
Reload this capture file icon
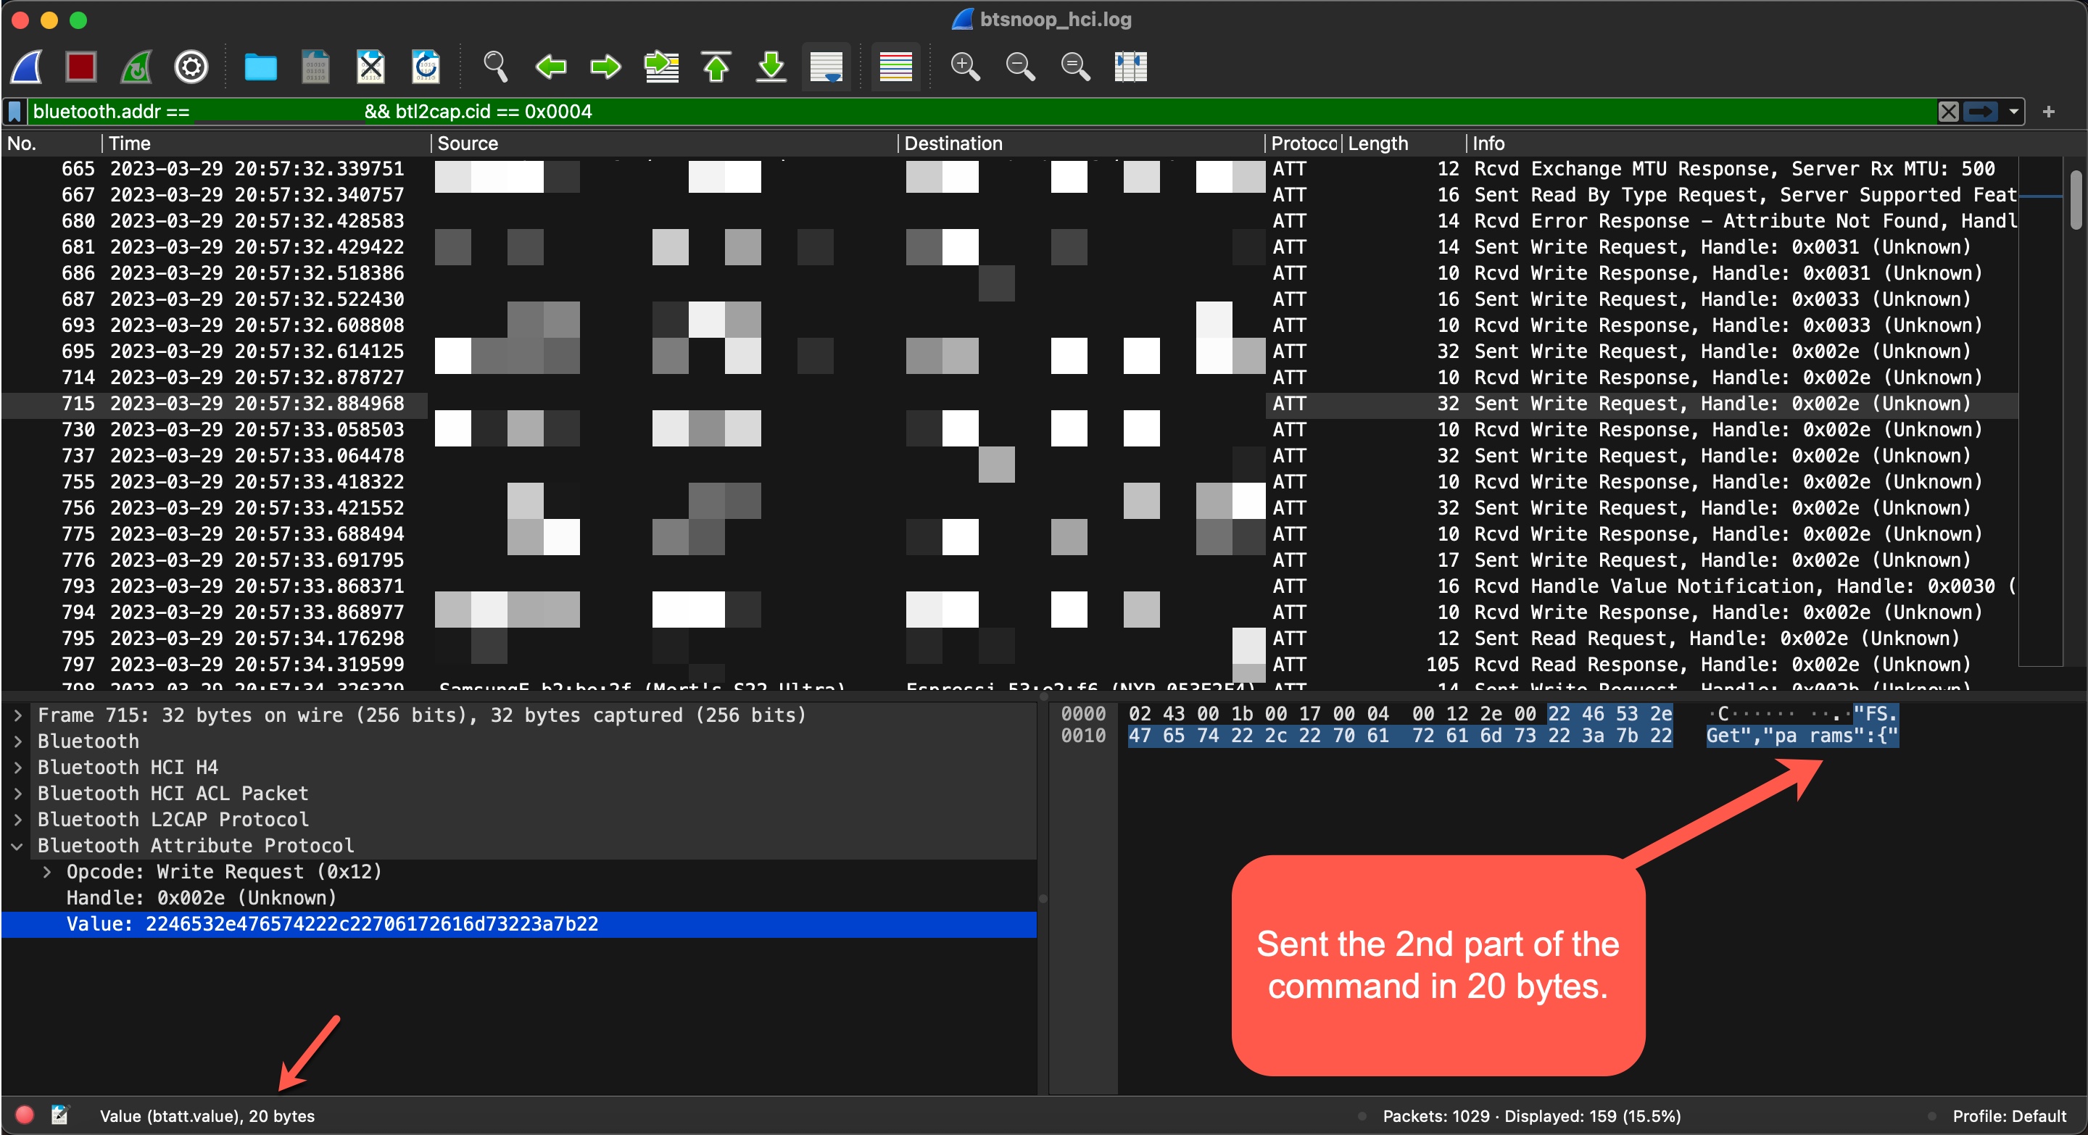pos(426,67)
